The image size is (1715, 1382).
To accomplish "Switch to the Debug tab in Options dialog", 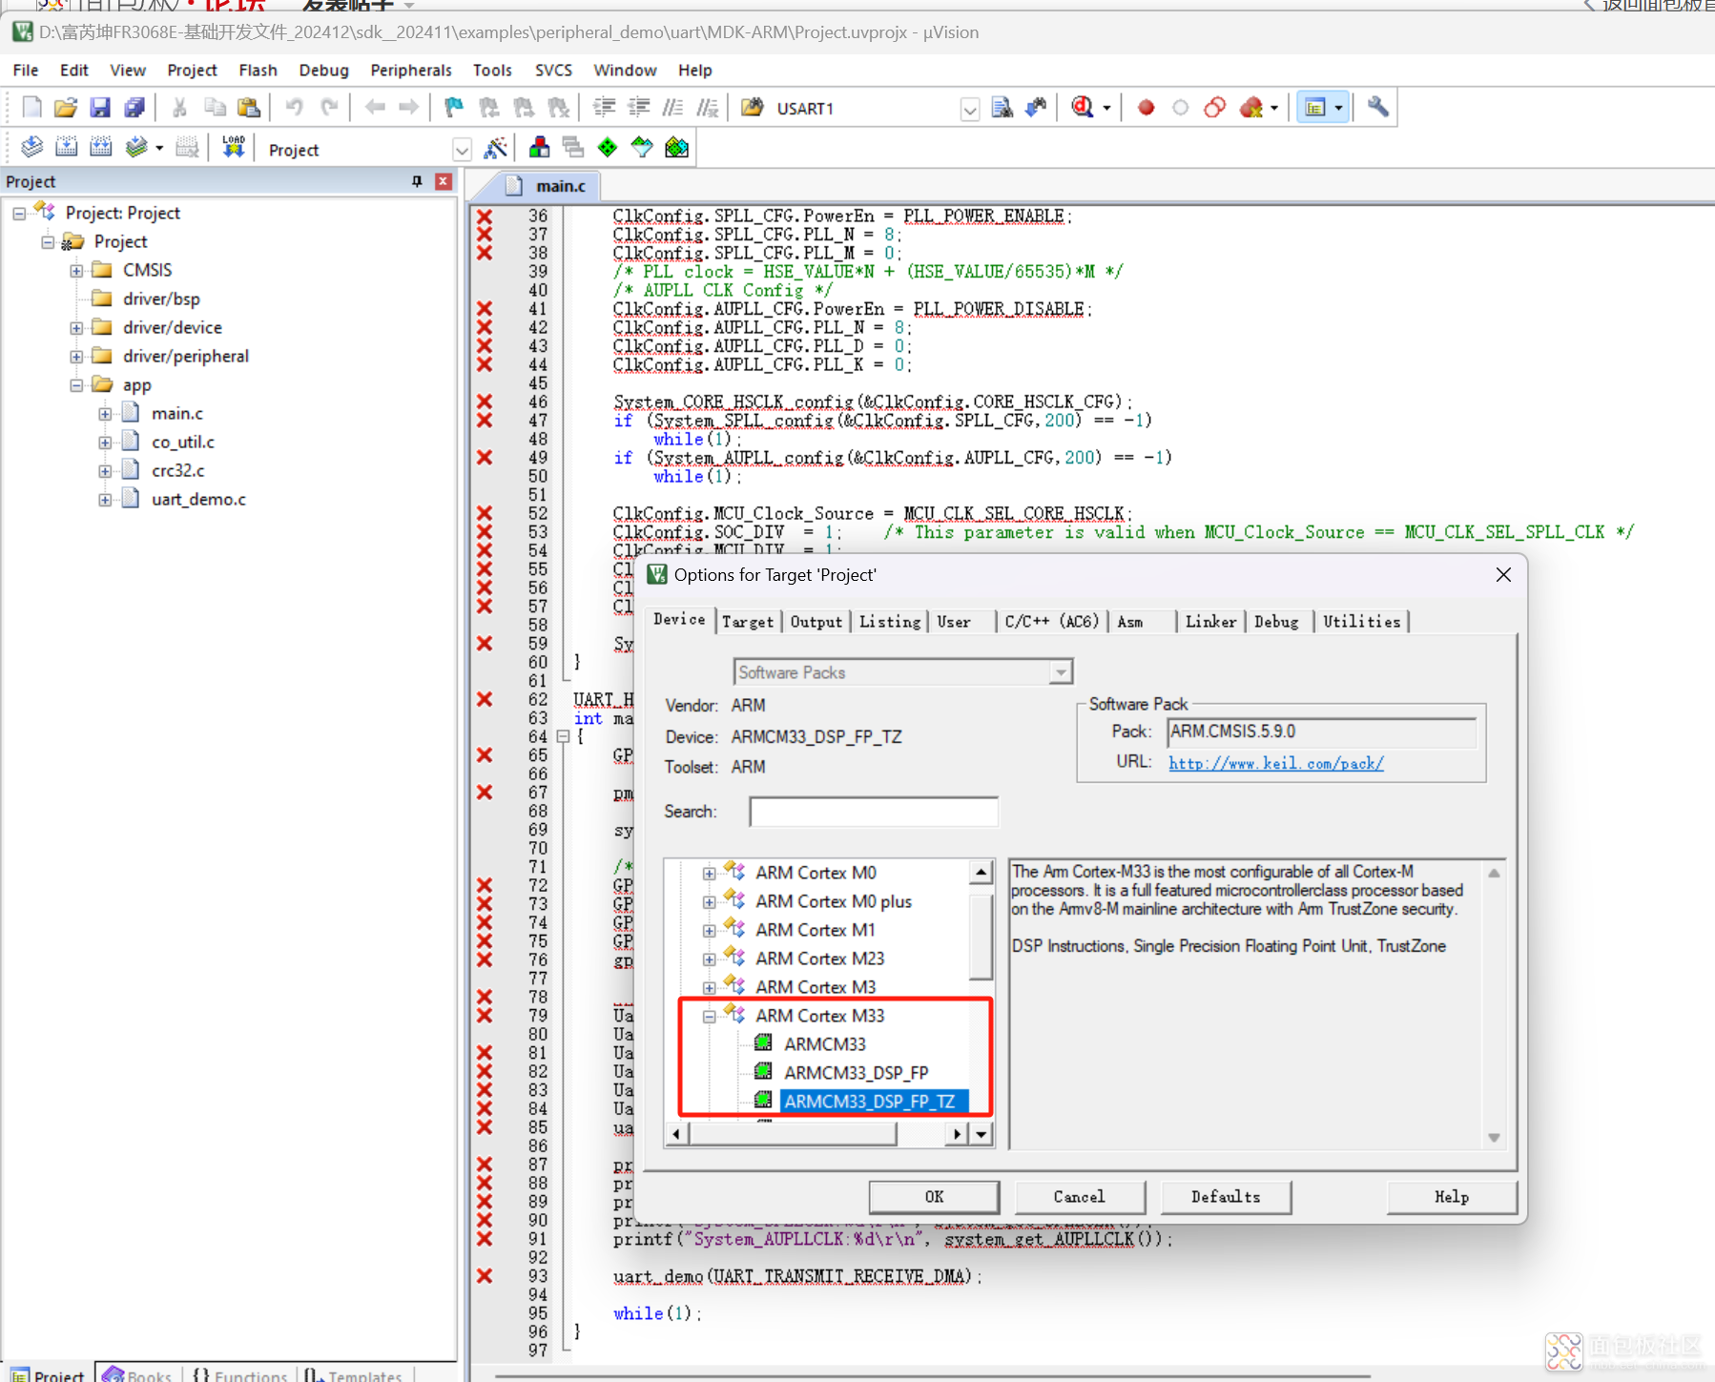I will click(1276, 622).
